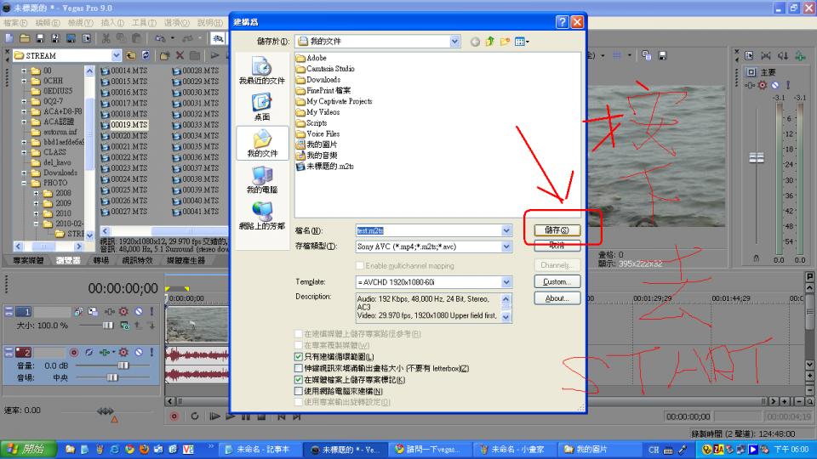Click the Cut scissors icon in Vegas toolbar
The image size is (817, 459).
pyautogui.click(x=106, y=38)
